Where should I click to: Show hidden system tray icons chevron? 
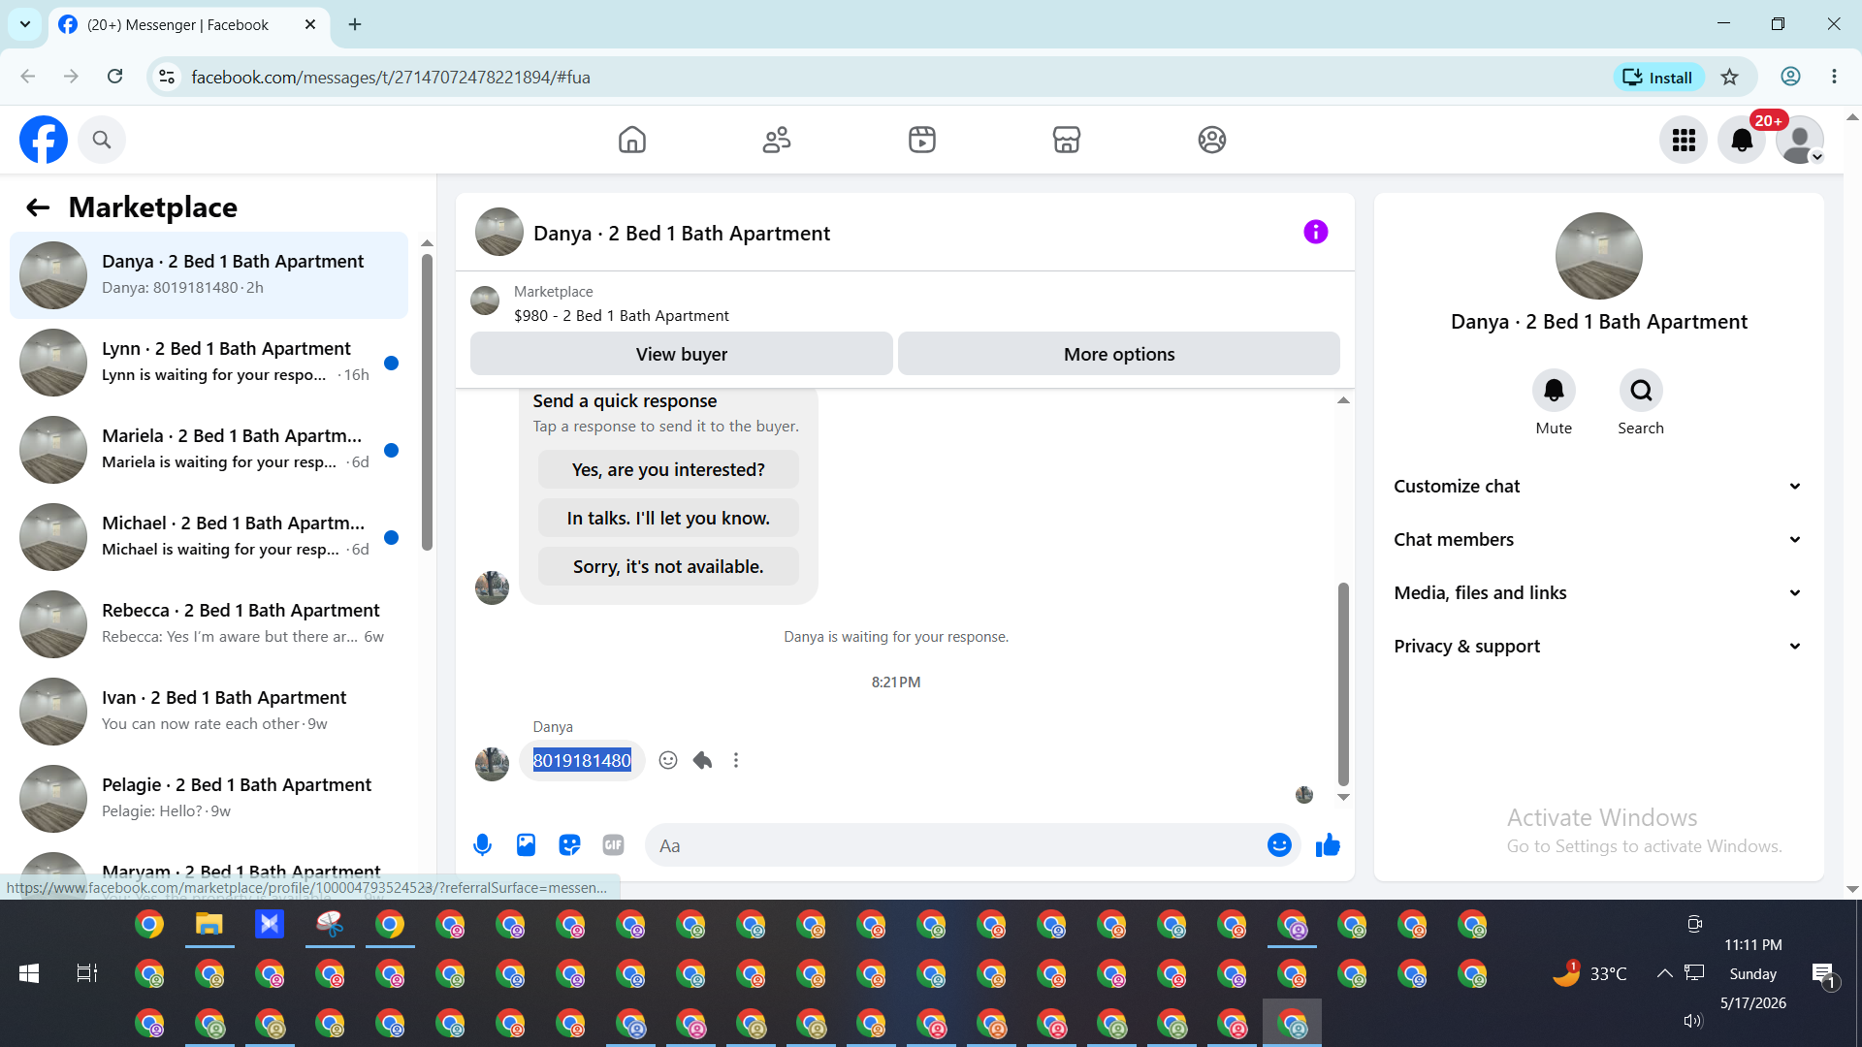(x=1664, y=973)
